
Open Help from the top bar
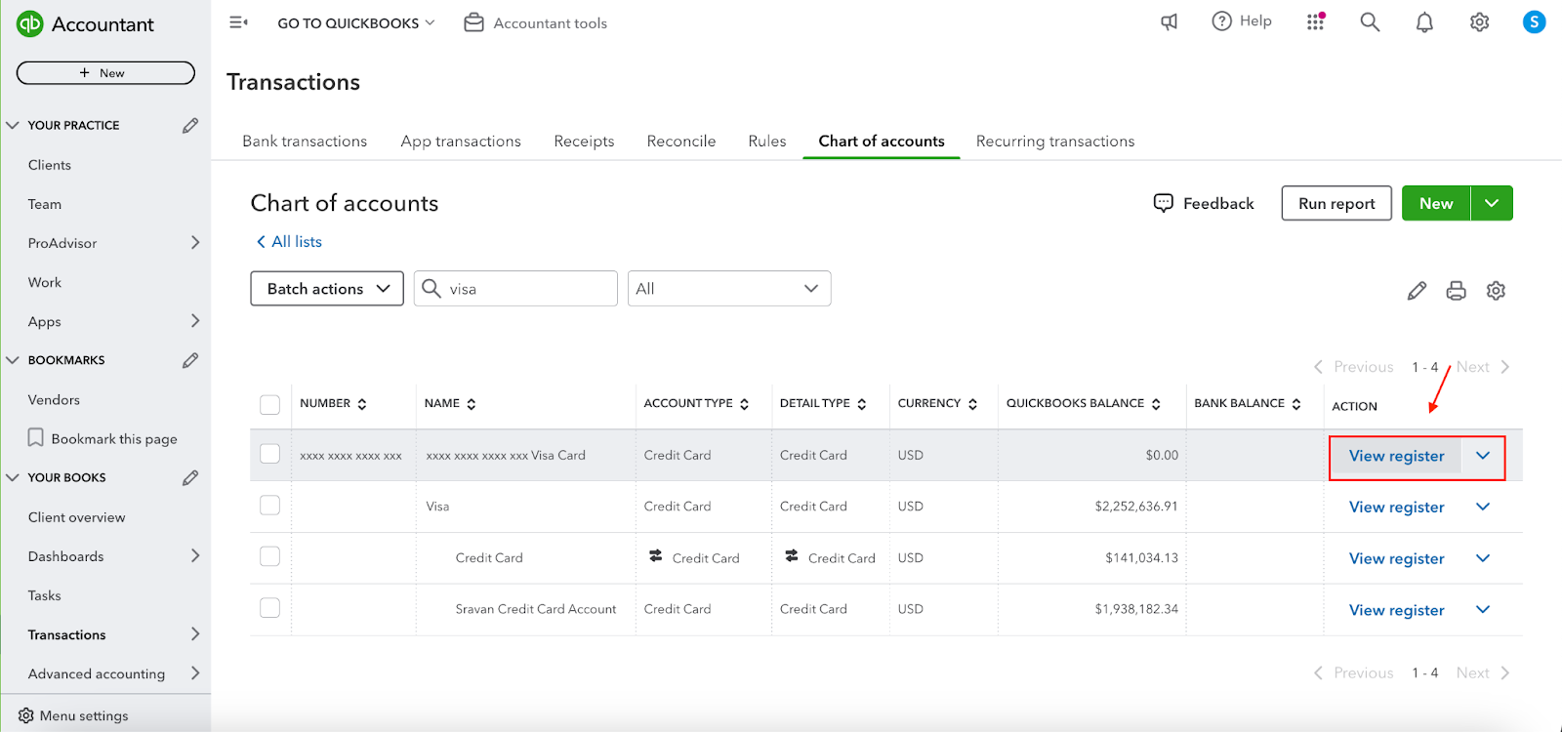point(1242,21)
